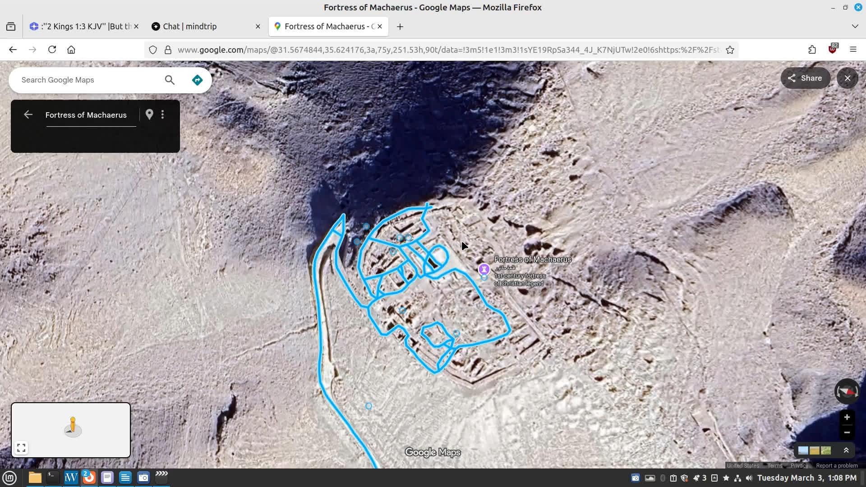Click the Share button
The width and height of the screenshot is (866, 487).
coord(805,78)
